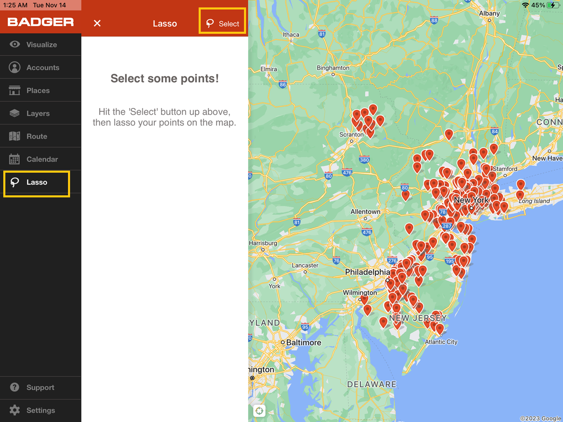The image size is (563, 422).
Task: Click the Places storefront icon
Action: (x=15, y=90)
